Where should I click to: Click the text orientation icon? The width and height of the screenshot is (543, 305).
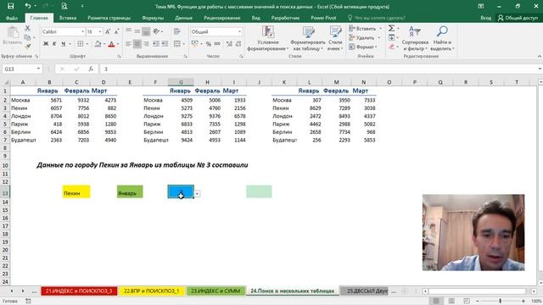pos(156,31)
